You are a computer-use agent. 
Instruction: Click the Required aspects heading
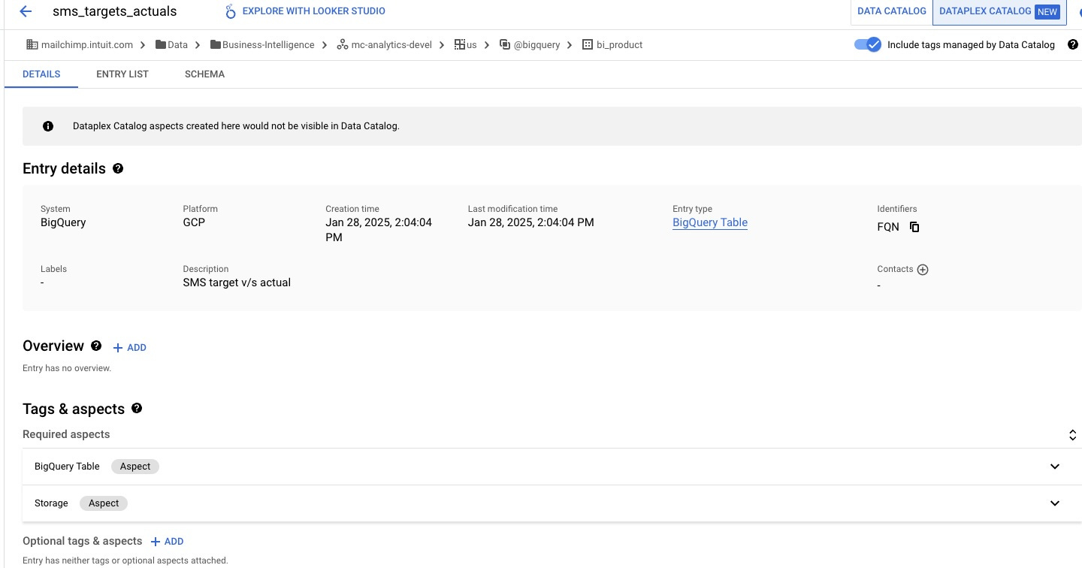(66, 434)
